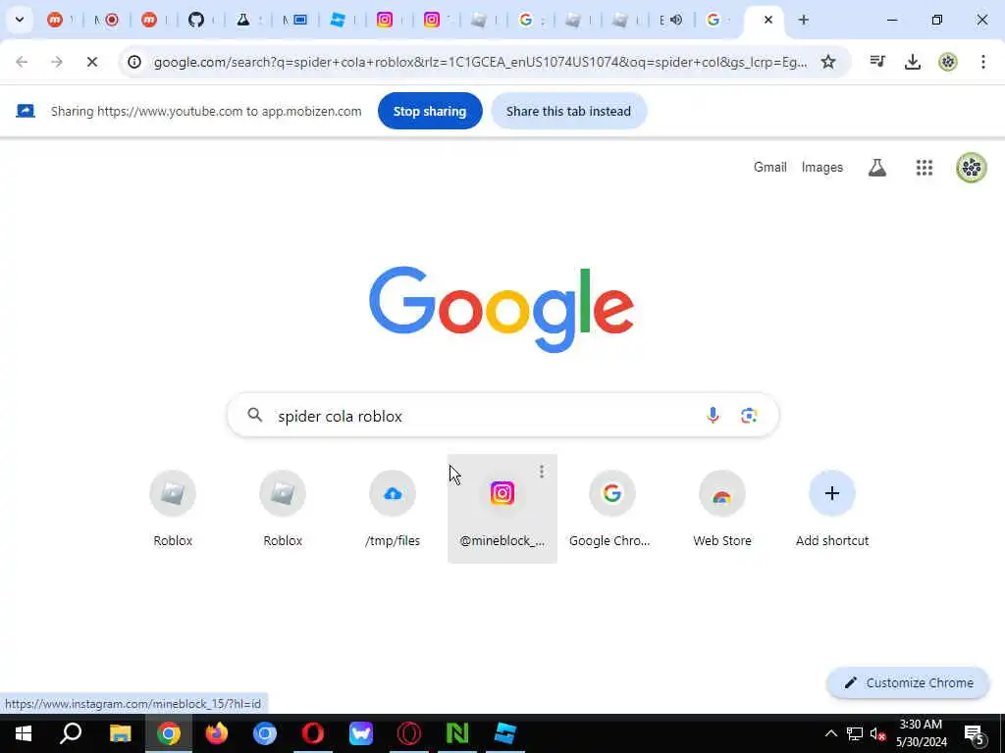This screenshot has height=753, width=1005.
Task: Open a new tab with the plus button
Action: point(803,20)
